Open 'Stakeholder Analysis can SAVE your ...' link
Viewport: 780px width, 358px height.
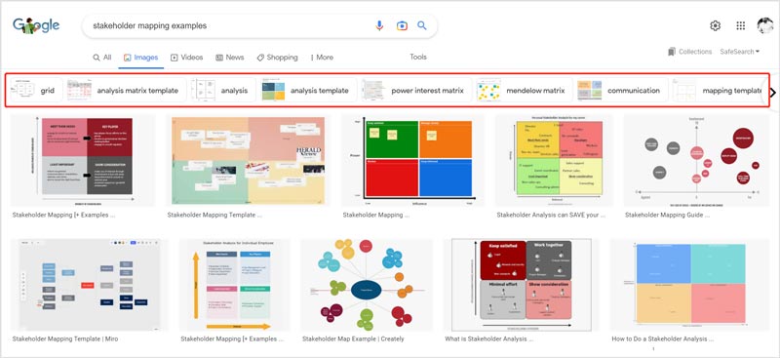(551, 216)
